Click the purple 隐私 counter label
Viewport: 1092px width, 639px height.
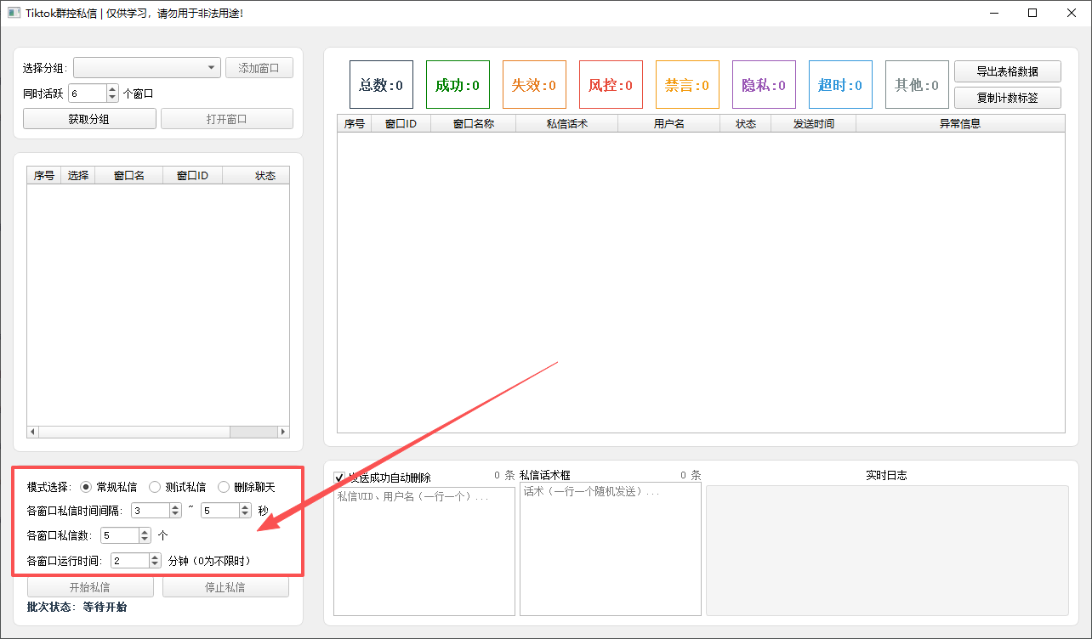(764, 85)
